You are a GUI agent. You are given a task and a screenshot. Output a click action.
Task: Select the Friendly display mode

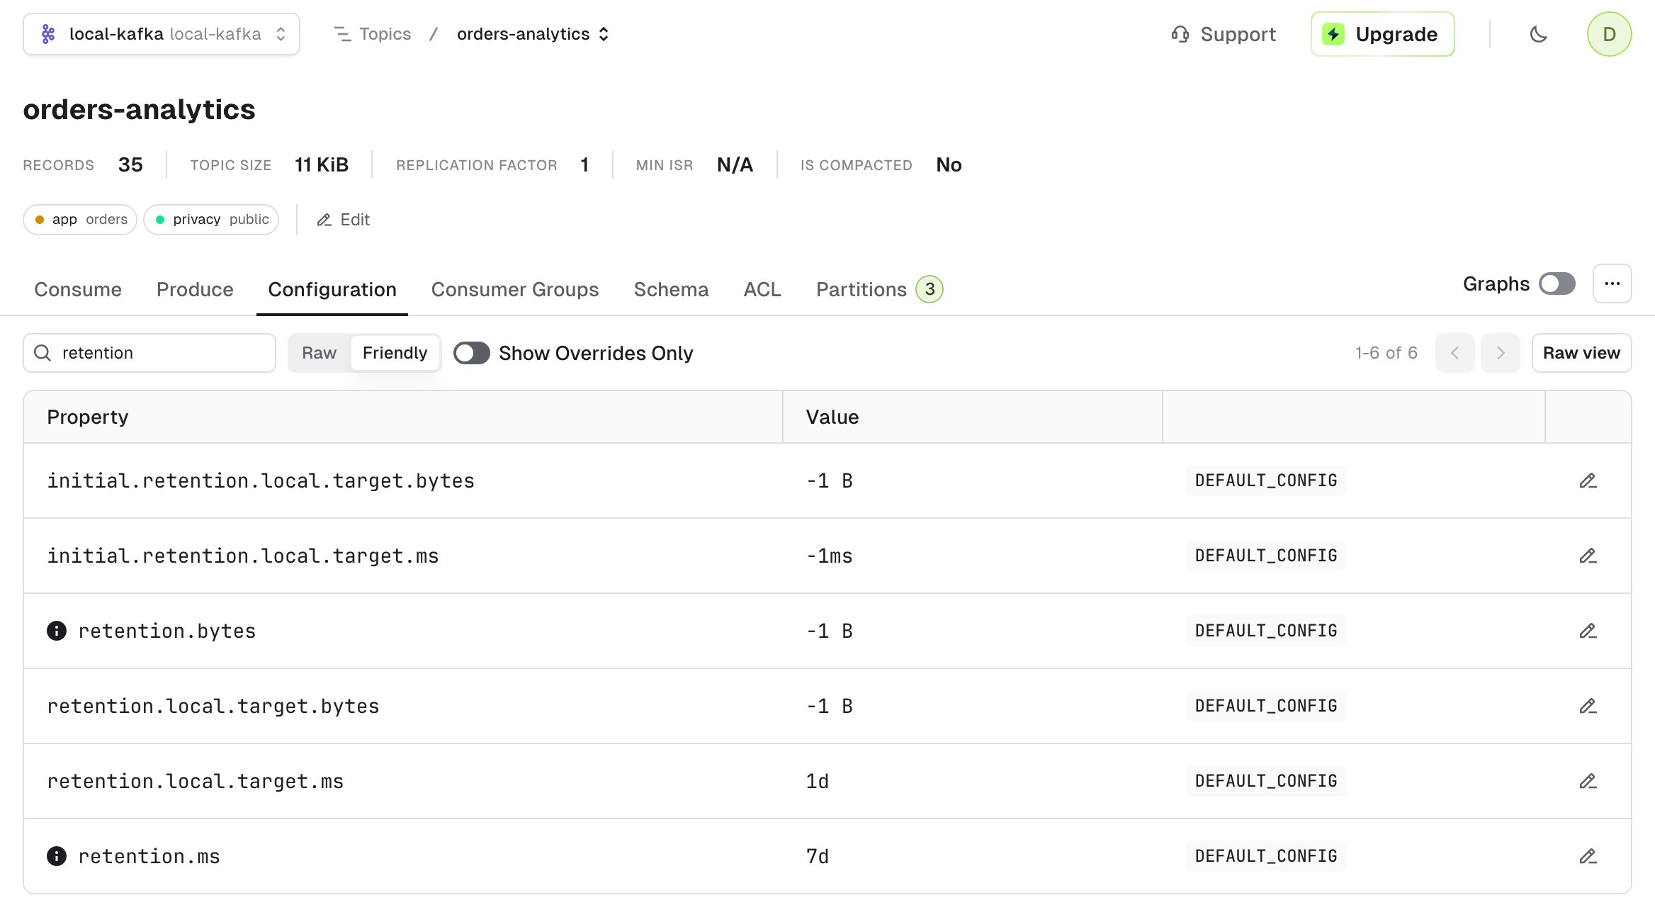point(395,353)
